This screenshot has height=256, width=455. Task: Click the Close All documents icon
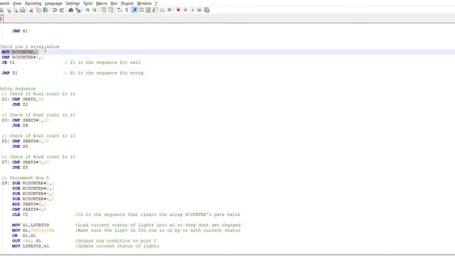(x=16, y=10)
